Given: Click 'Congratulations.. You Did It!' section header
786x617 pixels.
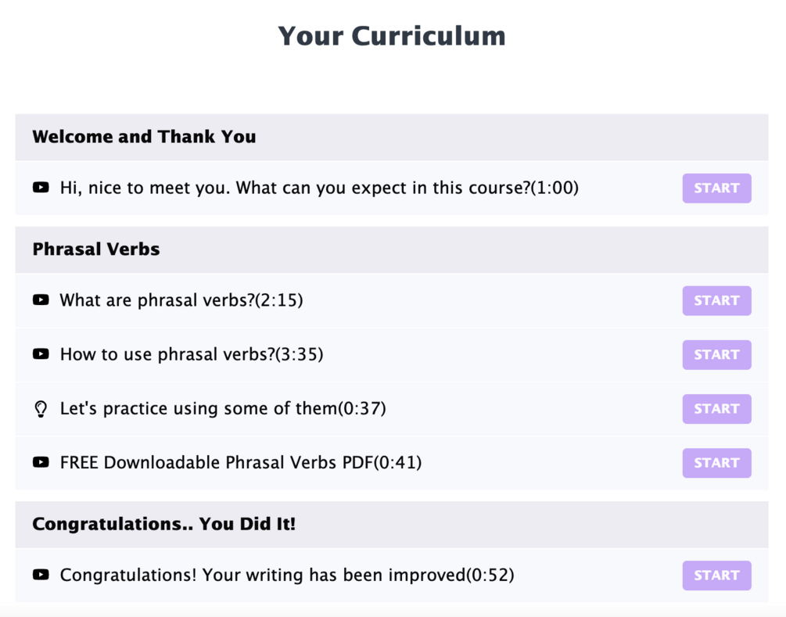Looking at the screenshot, I should pyautogui.click(x=164, y=524).
